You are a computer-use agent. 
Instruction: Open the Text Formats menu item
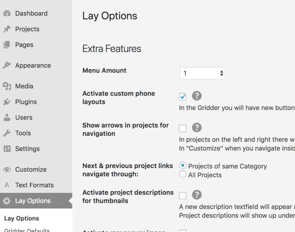point(34,185)
